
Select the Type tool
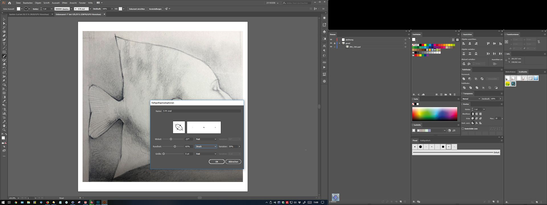(x=4, y=44)
